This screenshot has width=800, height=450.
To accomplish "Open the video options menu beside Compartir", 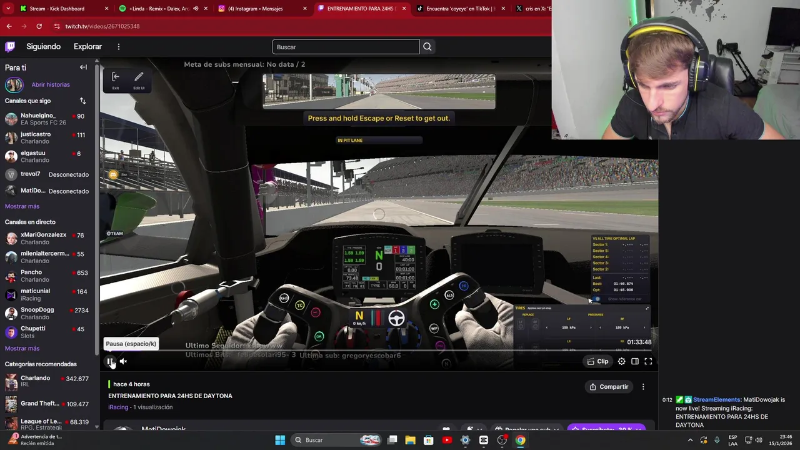I will (x=643, y=387).
